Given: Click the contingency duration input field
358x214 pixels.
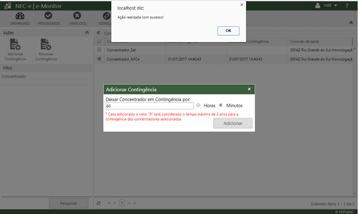Looking at the screenshot, I should coord(149,106).
